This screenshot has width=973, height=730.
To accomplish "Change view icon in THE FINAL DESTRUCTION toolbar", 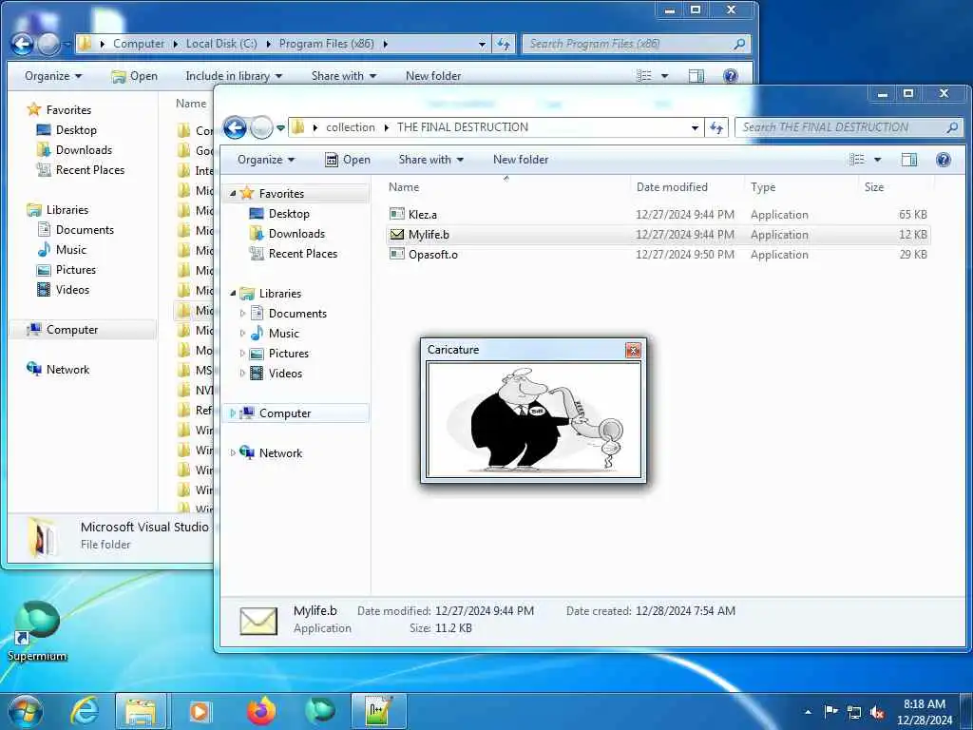I will [x=857, y=160].
